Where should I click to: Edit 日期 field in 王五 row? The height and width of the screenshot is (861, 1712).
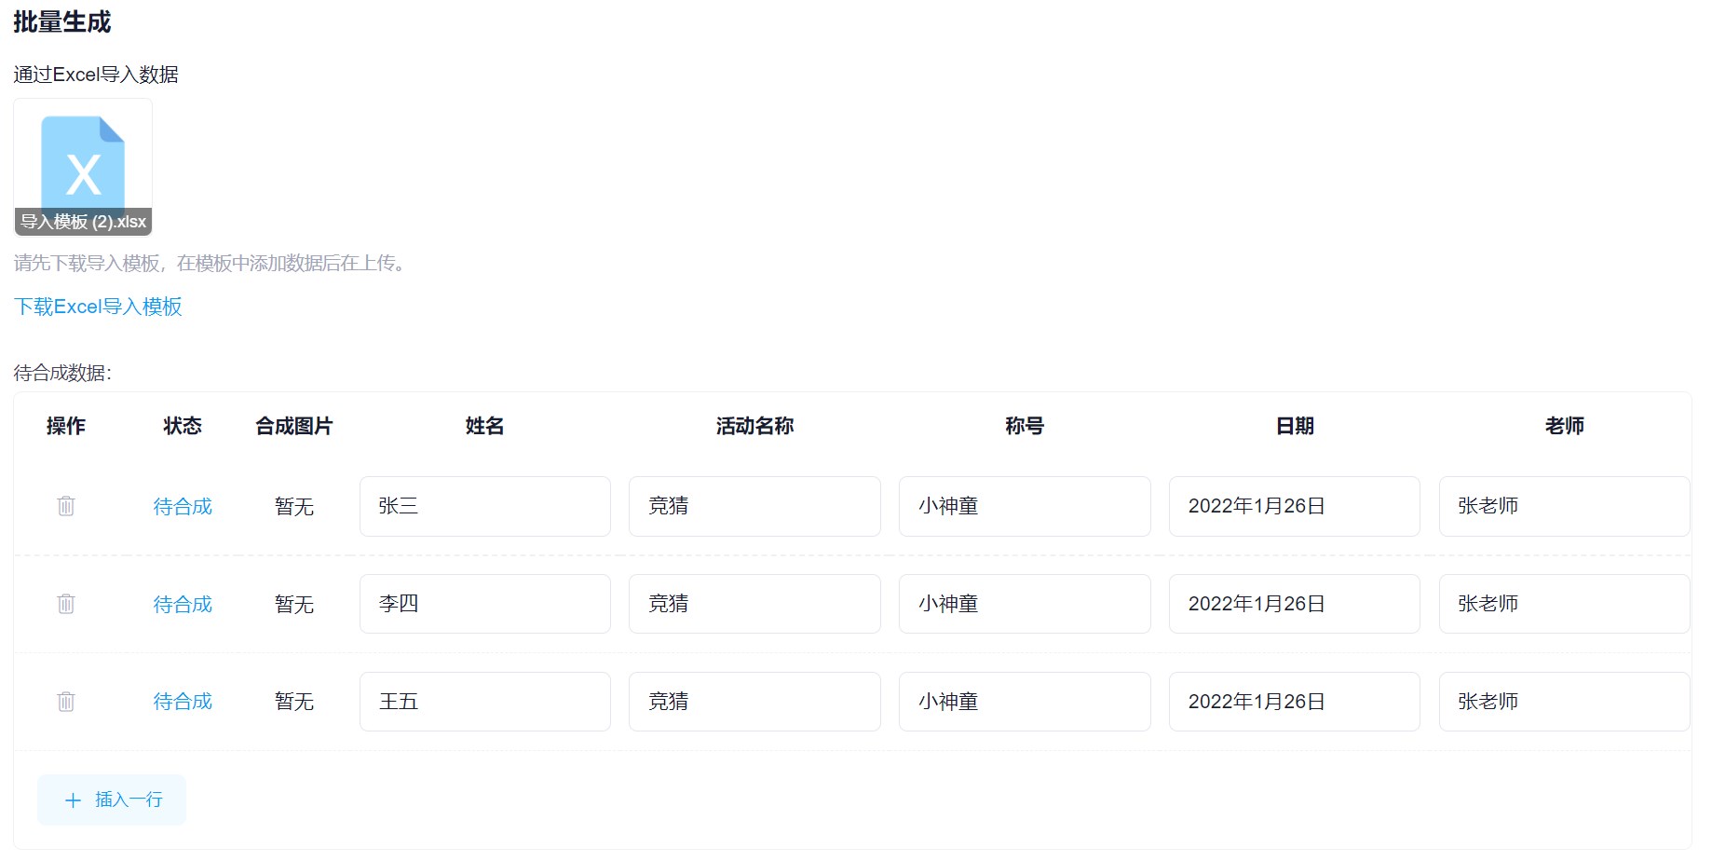point(1295,702)
